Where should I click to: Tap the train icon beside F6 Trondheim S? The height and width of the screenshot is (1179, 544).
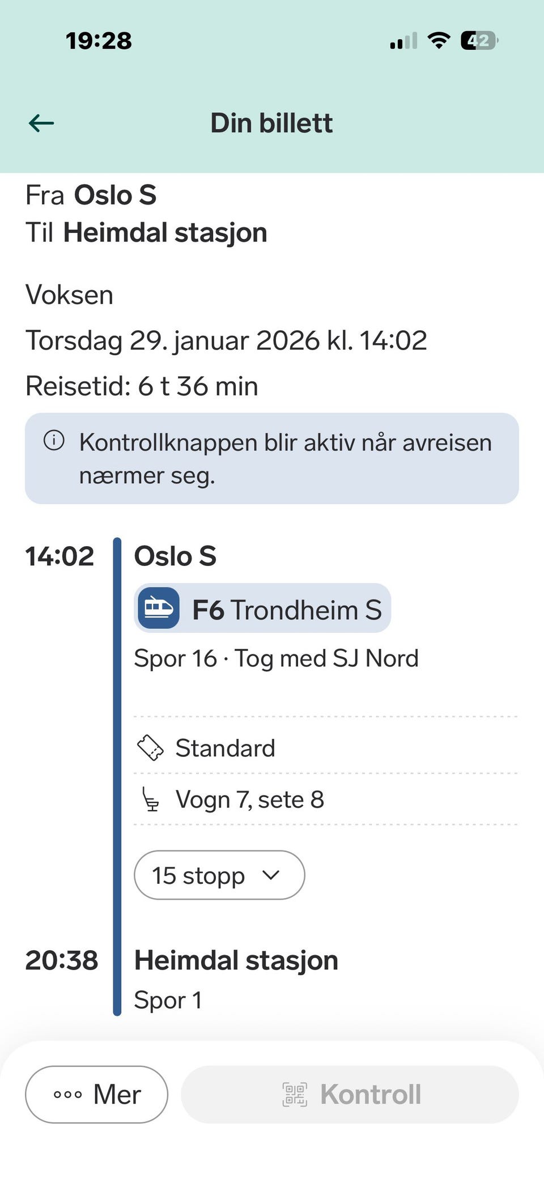159,608
